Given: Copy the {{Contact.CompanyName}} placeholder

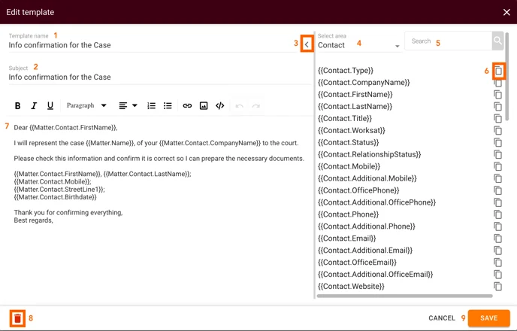Looking at the screenshot, I should (498, 83).
